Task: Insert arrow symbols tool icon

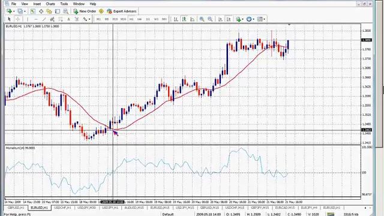Action: [85, 19]
